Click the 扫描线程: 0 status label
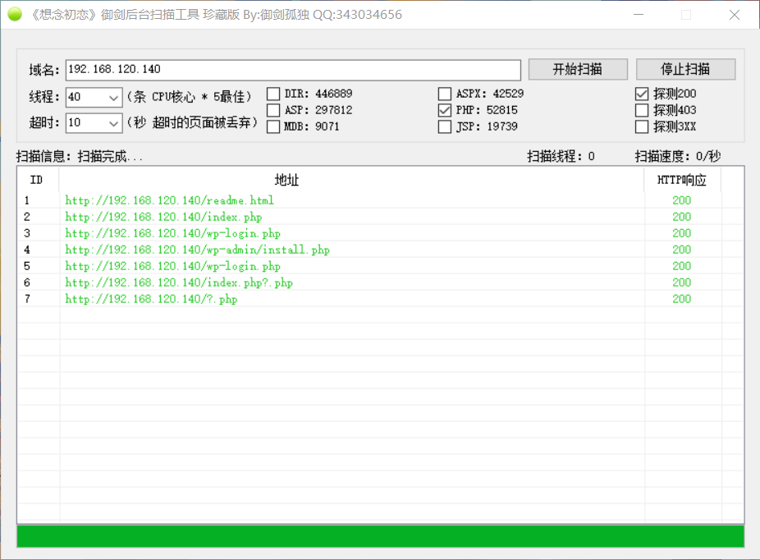The height and width of the screenshot is (560, 760). coord(561,156)
